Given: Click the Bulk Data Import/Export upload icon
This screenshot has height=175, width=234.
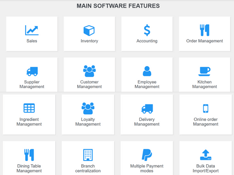Looking at the screenshot, I should 205,155.
